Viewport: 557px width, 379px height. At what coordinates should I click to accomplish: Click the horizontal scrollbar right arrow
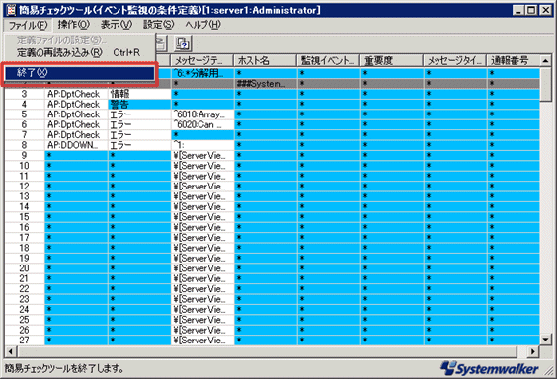(533, 351)
